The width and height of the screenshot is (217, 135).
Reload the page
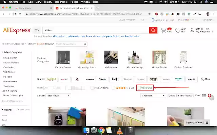click(x=15, y=14)
